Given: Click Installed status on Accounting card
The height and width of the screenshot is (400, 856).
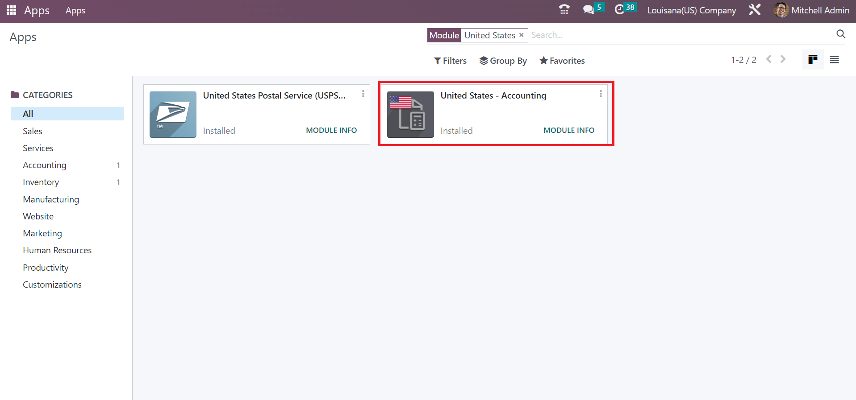Looking at the screenshot, I should [456, 131].
